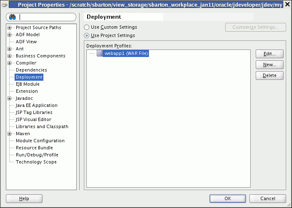Select Use Project Settings radio button

tap(86, 35)
